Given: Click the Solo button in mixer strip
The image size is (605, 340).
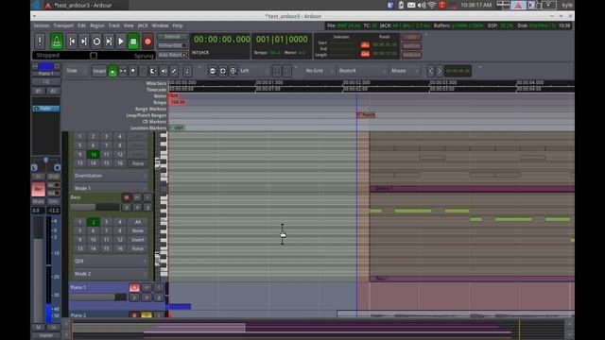Looking at the screenshot, I should click(54, 201).
